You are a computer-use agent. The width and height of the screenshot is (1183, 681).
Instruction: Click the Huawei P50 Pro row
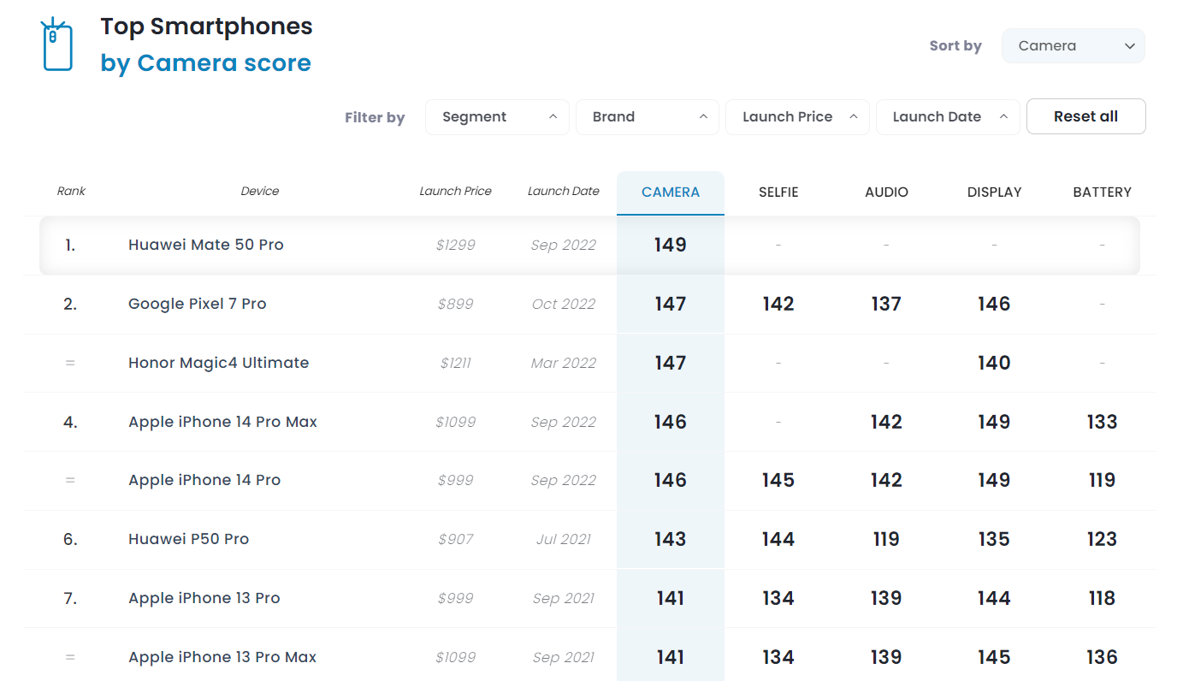pos(189,539)
